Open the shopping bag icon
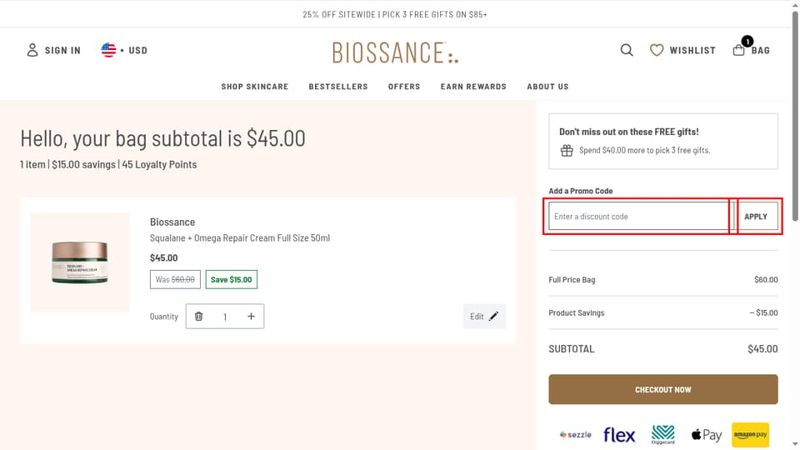The image size is (800, 450). click(739, 50)
